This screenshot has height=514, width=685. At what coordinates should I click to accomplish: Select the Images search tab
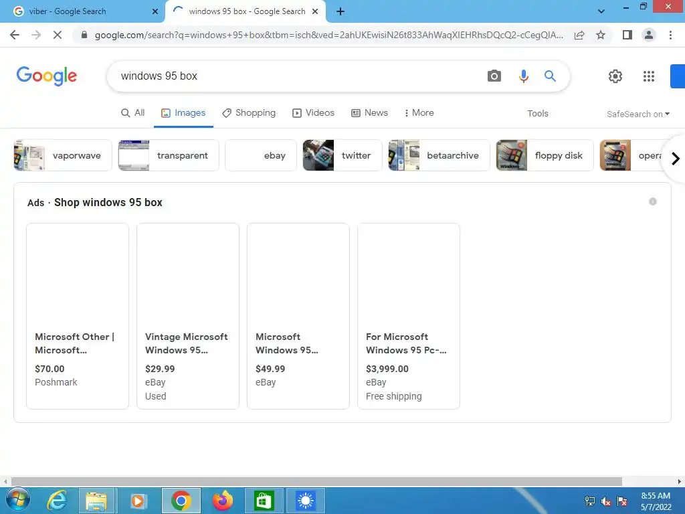pos(183,112)
